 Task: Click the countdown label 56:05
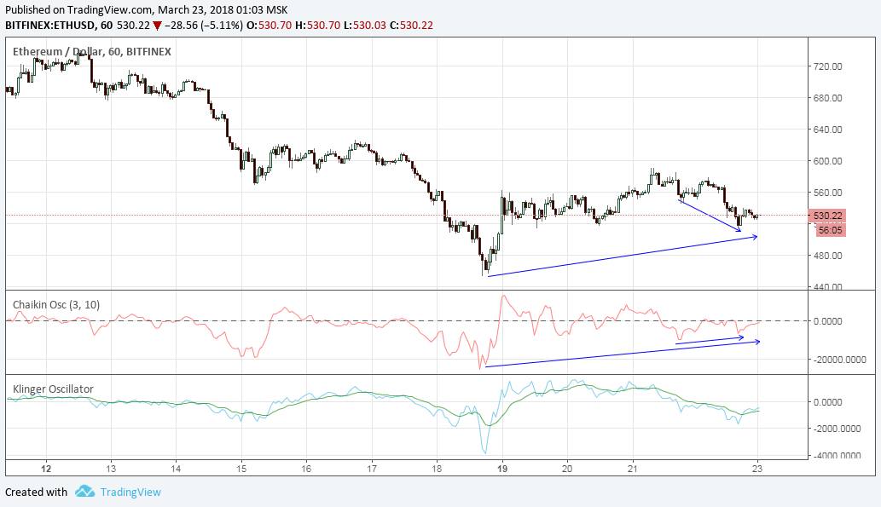(831, 230)
